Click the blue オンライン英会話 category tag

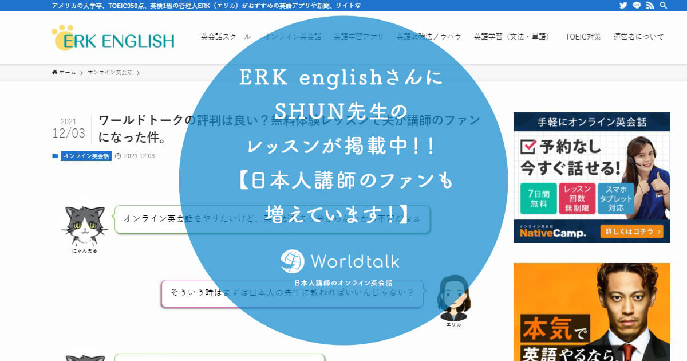pos(86,156)
